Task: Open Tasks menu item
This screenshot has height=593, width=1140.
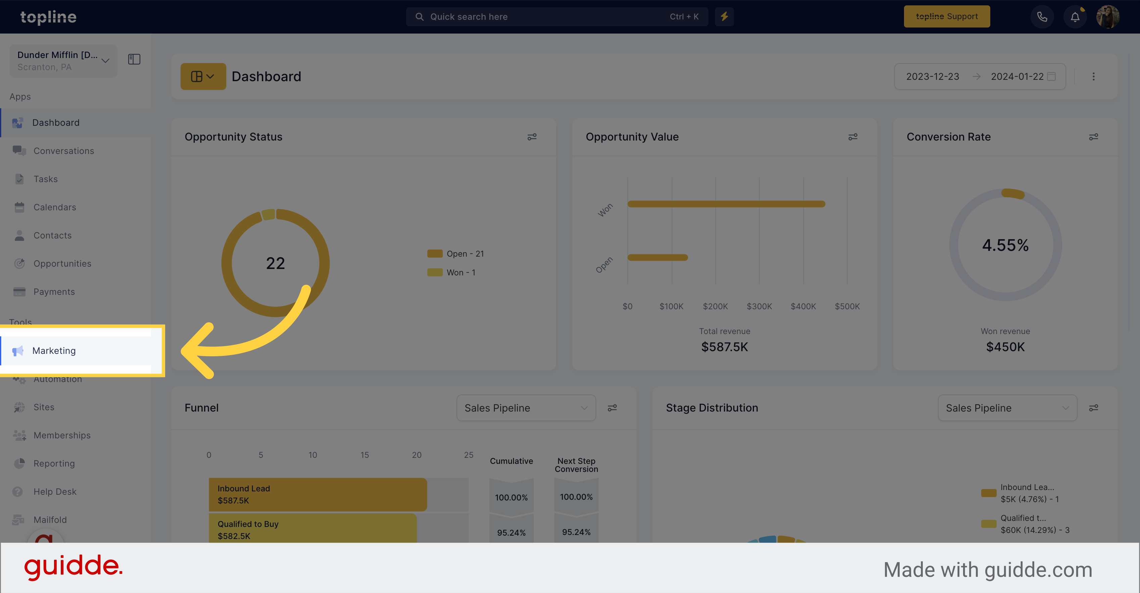Action: (x=45, y=178)
